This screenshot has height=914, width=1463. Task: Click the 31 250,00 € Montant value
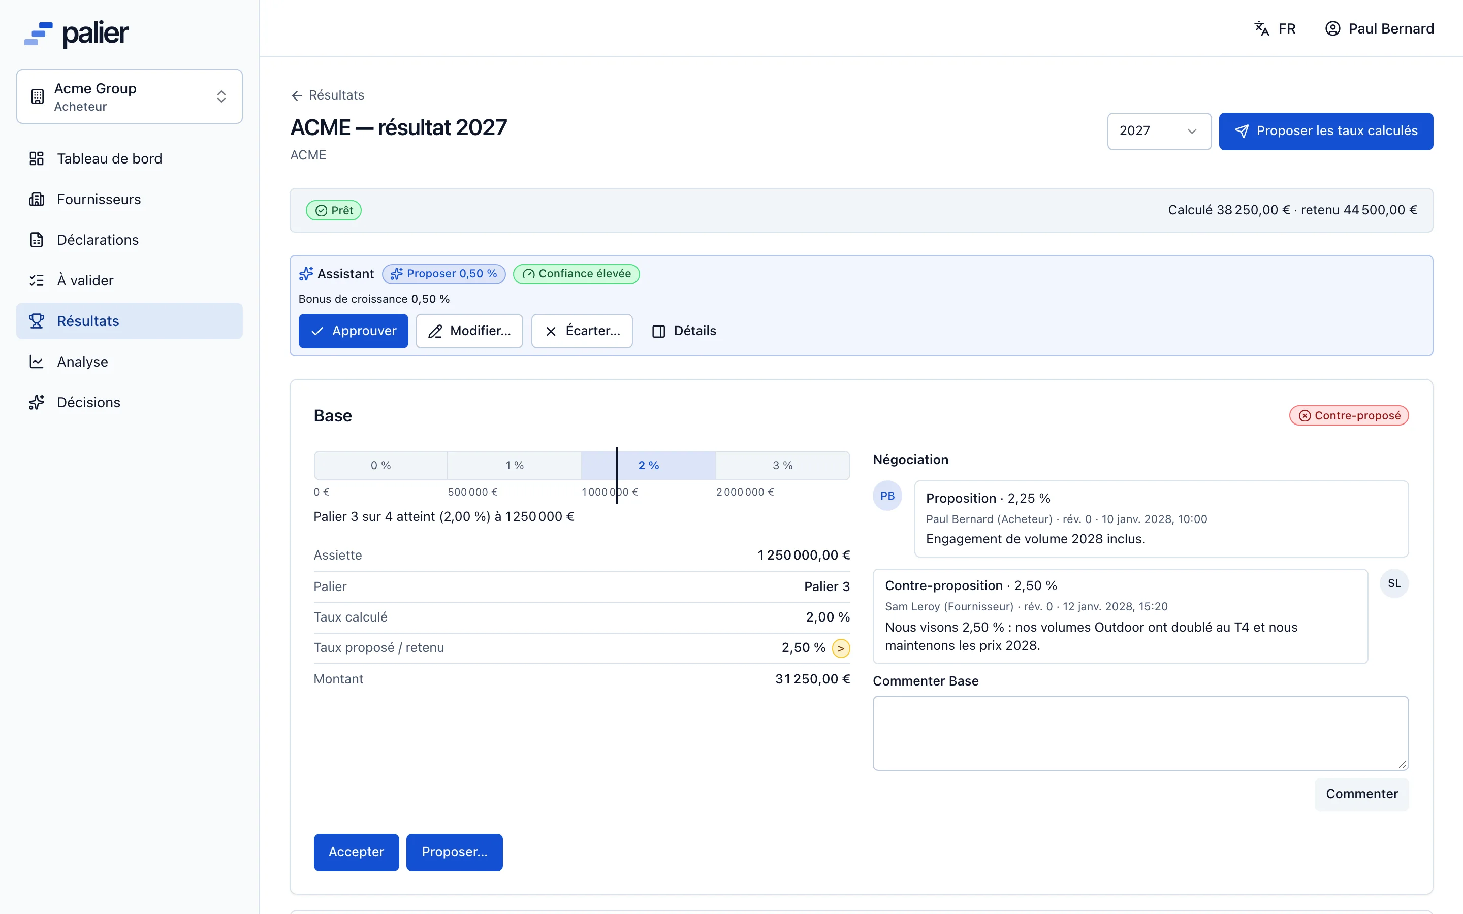click(x=812, y=679)
